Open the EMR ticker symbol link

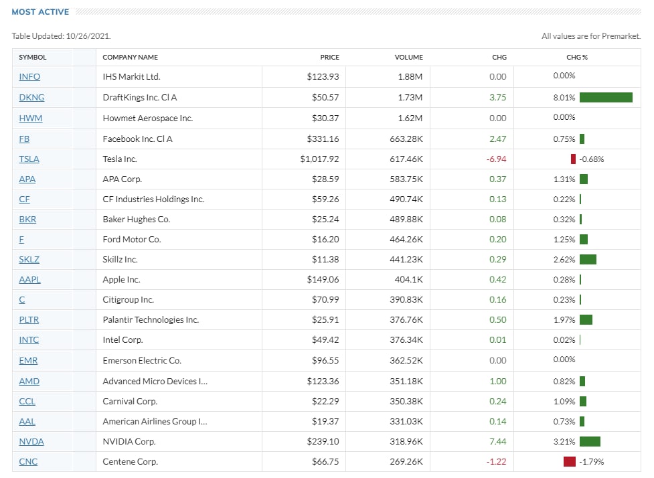28,360
